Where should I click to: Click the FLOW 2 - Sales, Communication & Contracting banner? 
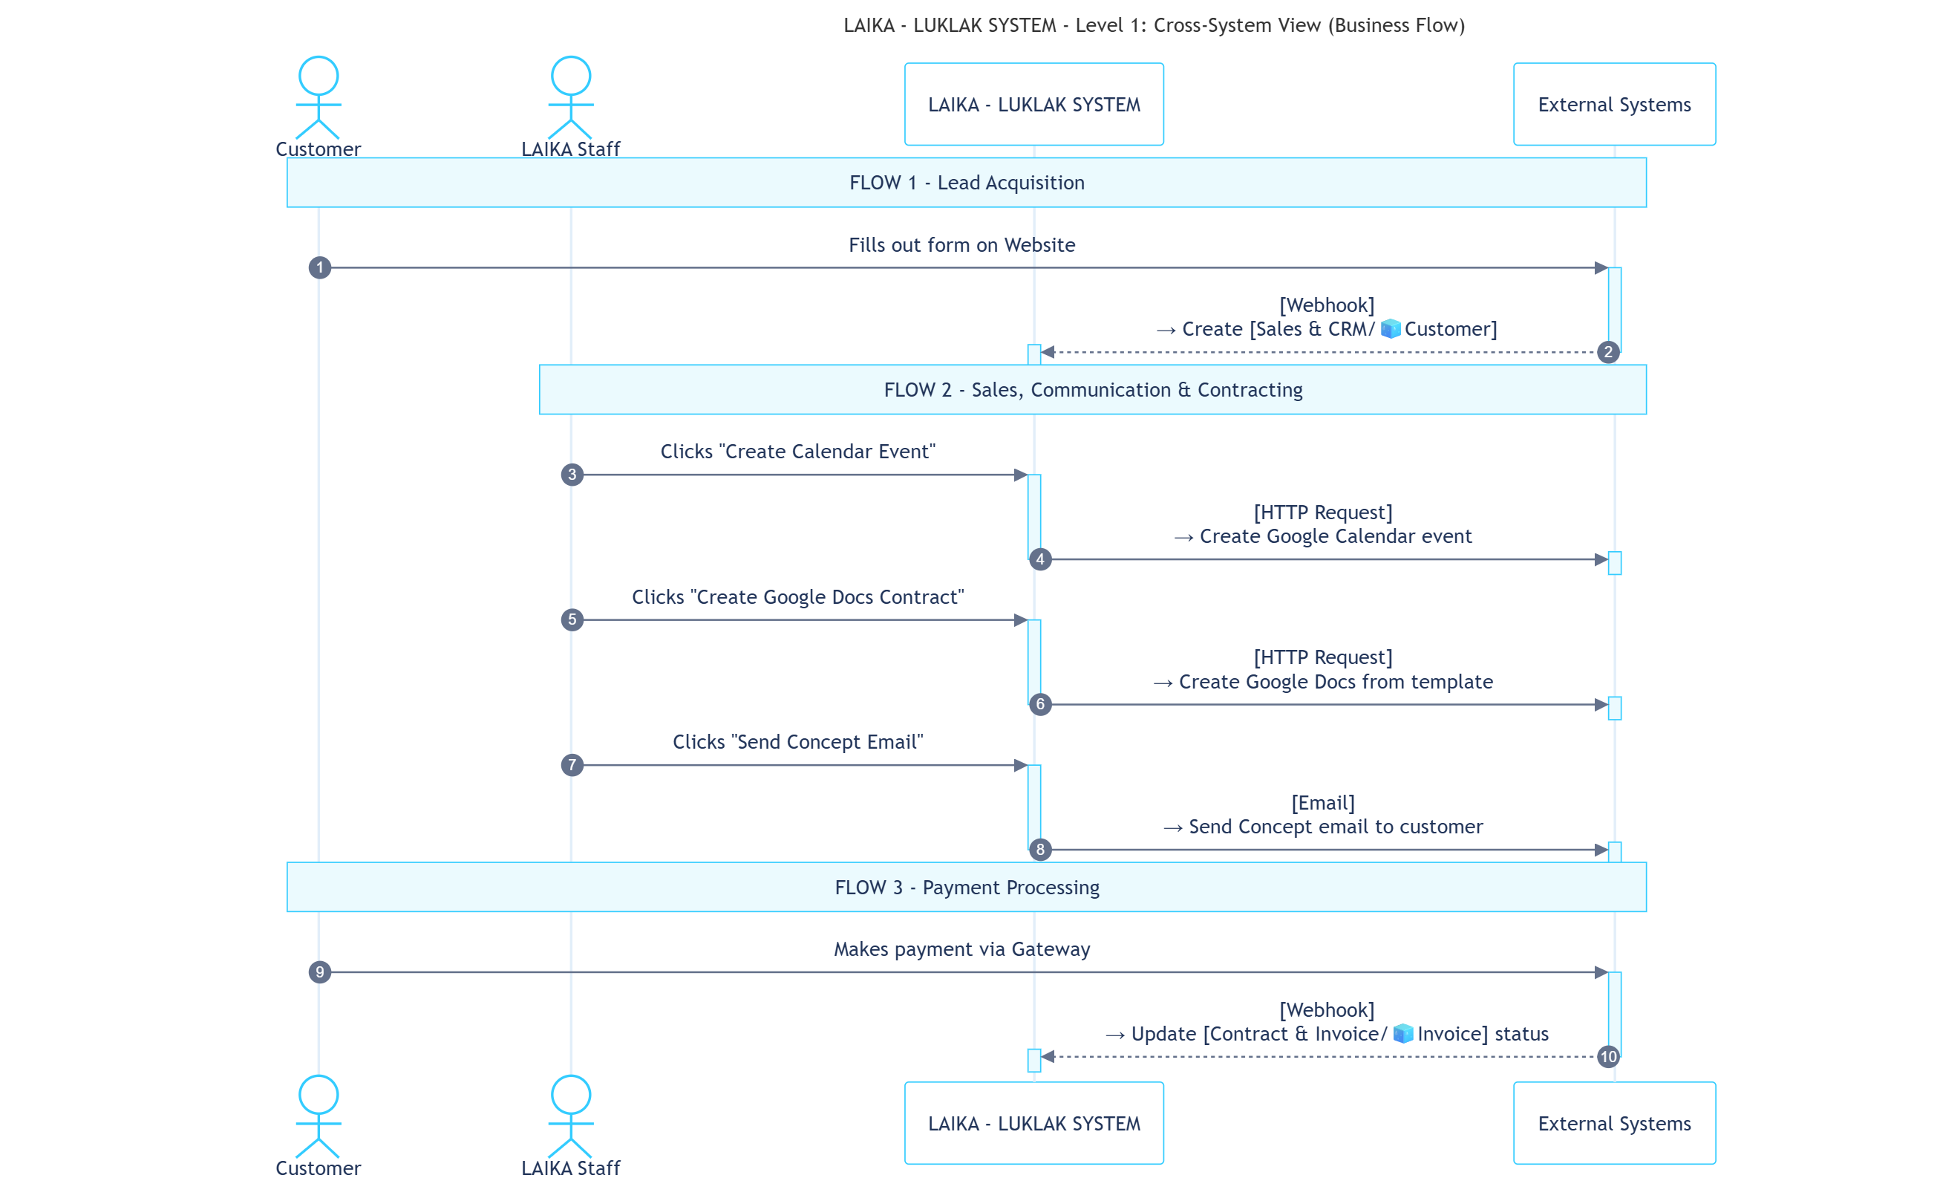(1093, 390)
